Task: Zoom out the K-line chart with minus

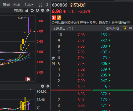Action: [43, 10]
